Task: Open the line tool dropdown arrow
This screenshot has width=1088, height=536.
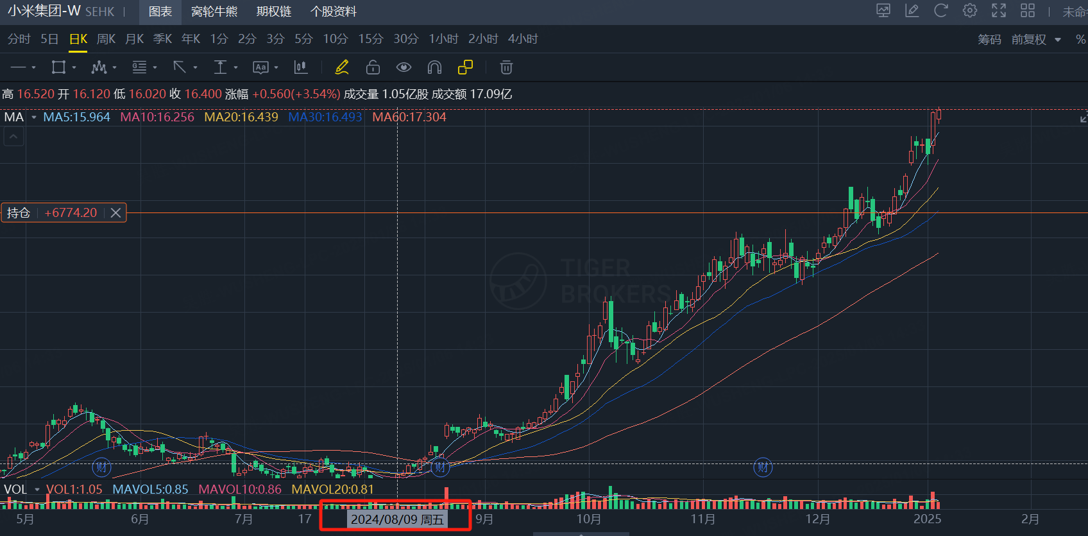Action: pos(33,67)
